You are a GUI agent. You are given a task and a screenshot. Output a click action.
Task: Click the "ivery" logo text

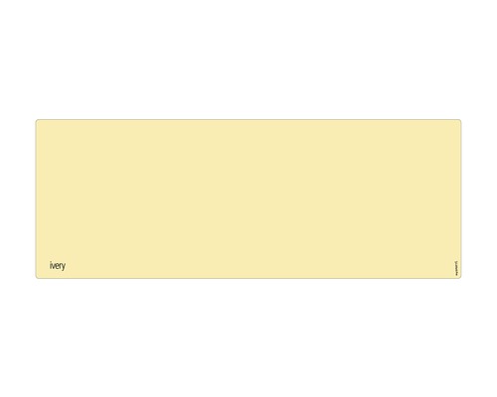(58, 266)
